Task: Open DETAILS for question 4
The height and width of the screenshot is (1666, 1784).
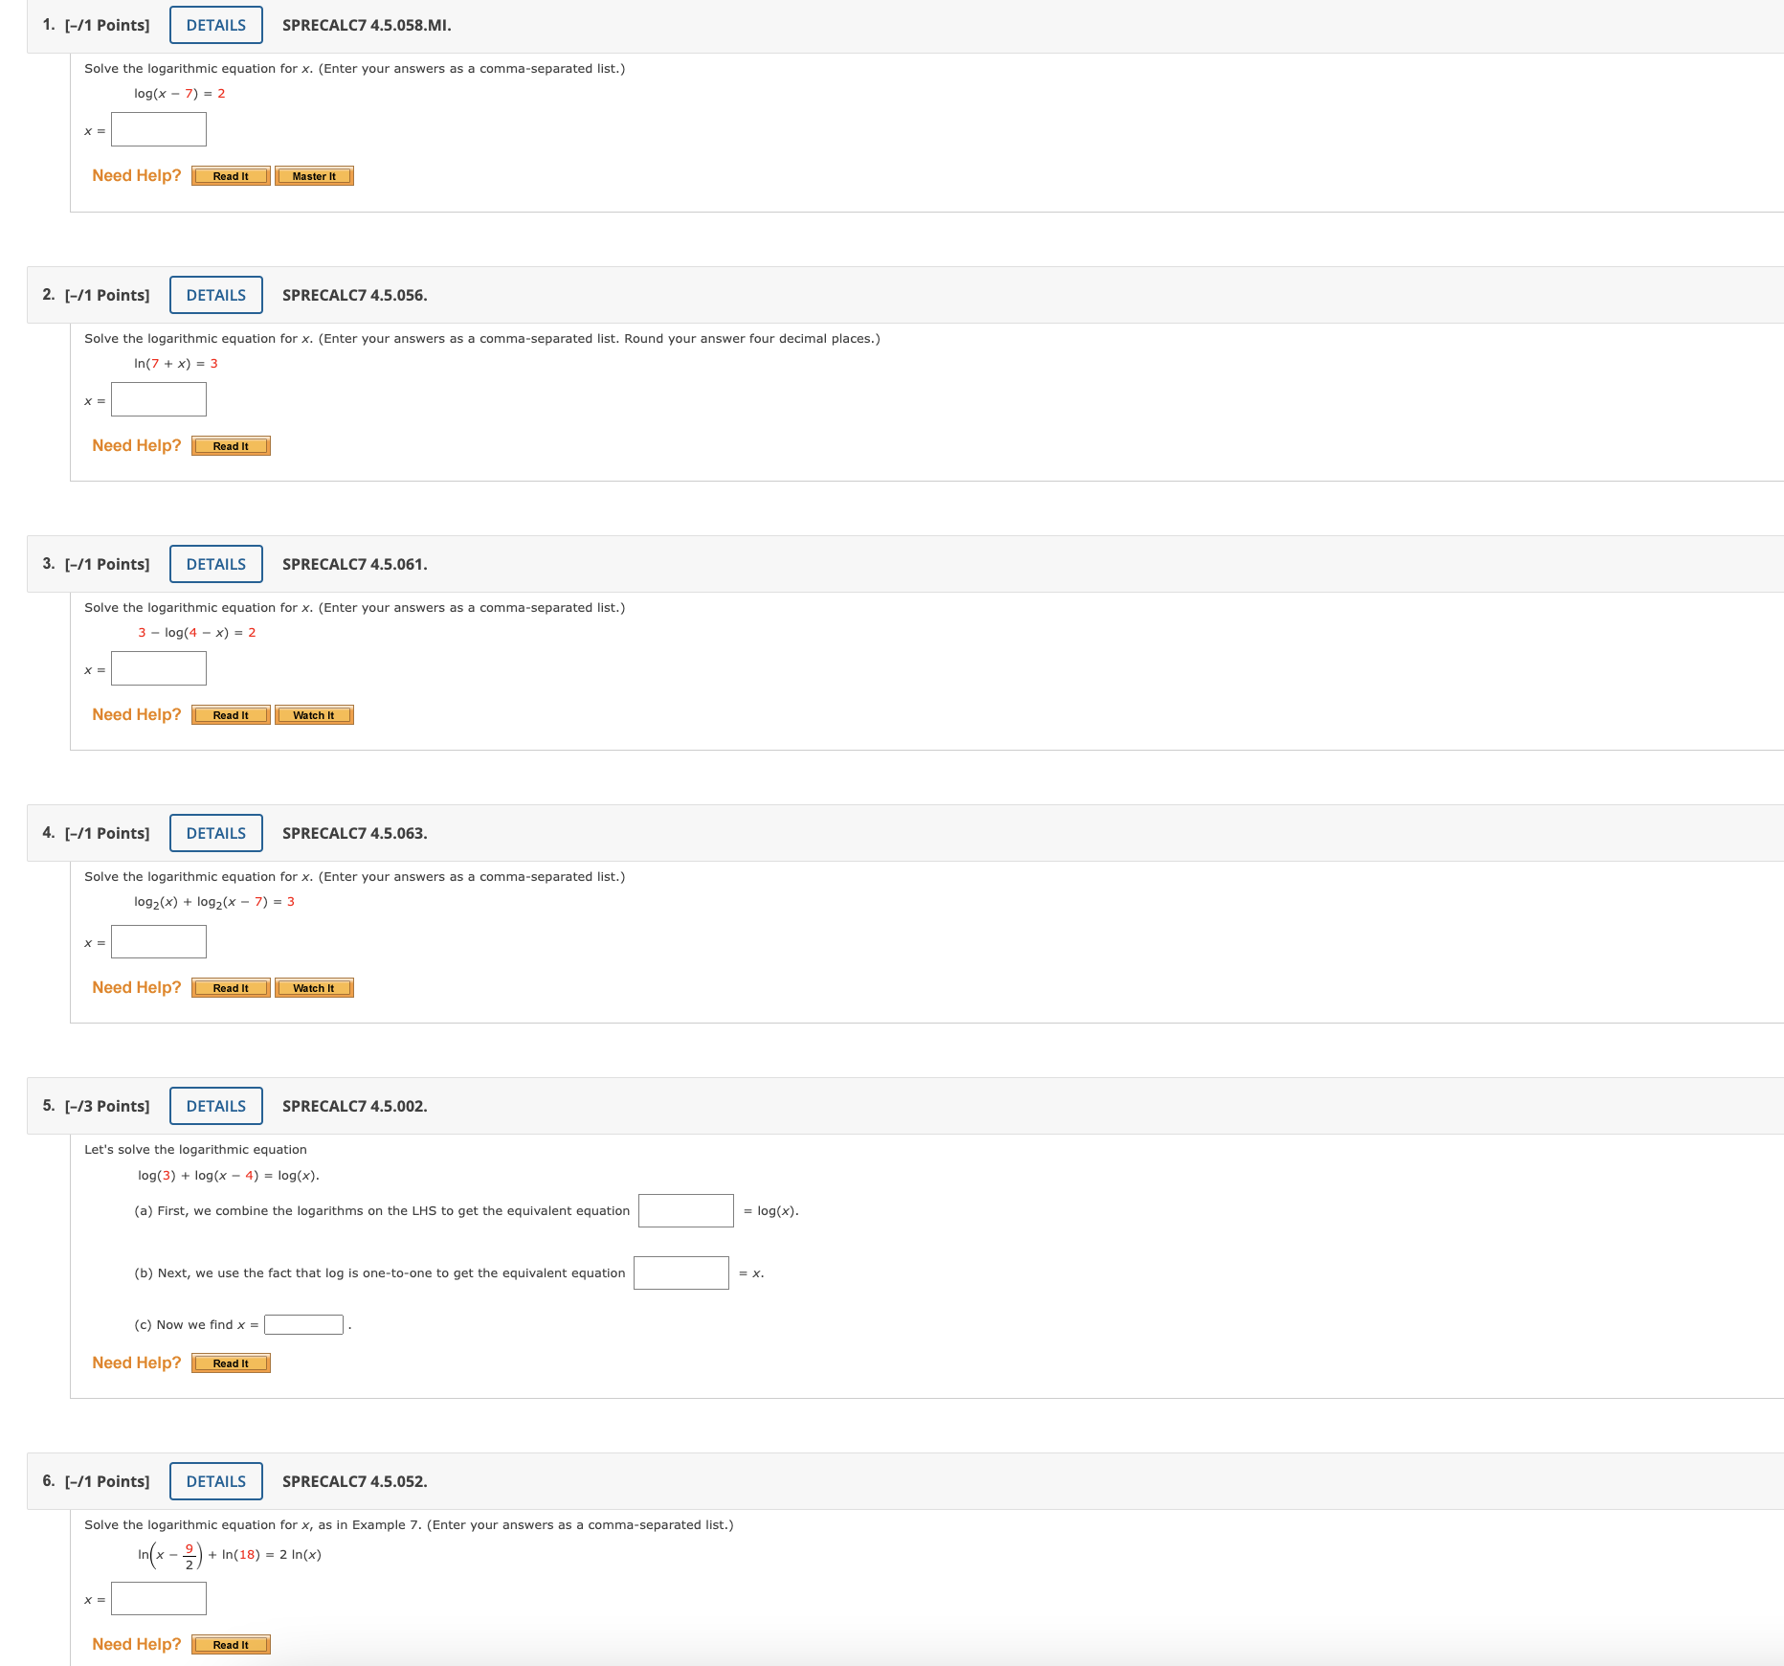Action: [x=216, y=833]
